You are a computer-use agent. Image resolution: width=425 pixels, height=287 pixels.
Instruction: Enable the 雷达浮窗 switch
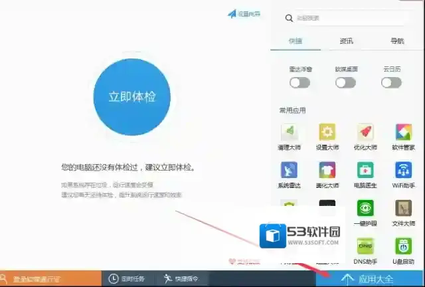pyautogui.click(x=299, y=83)
